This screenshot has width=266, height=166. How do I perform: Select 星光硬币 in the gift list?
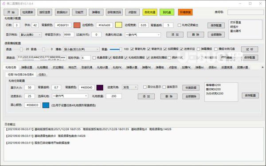pos(236,31)
